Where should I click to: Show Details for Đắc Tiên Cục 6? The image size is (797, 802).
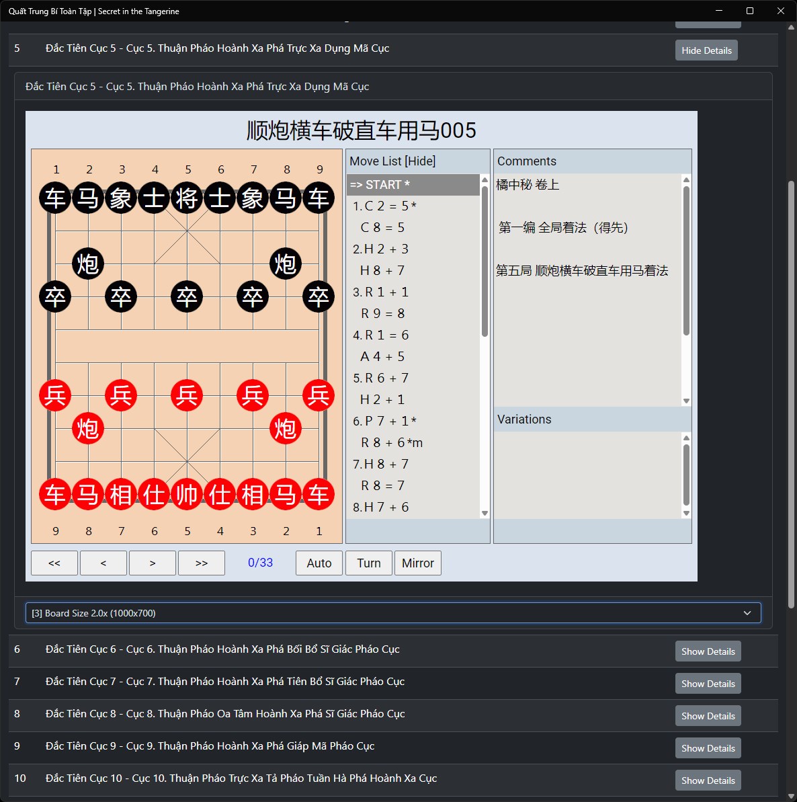coord(708,651)
